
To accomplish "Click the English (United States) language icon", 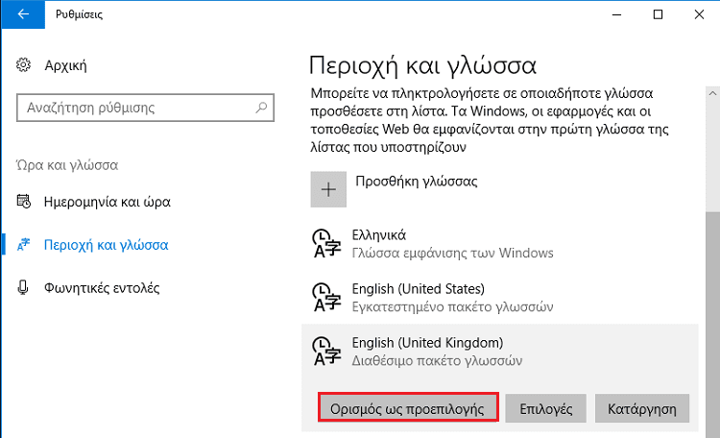I will click(326, 298).
